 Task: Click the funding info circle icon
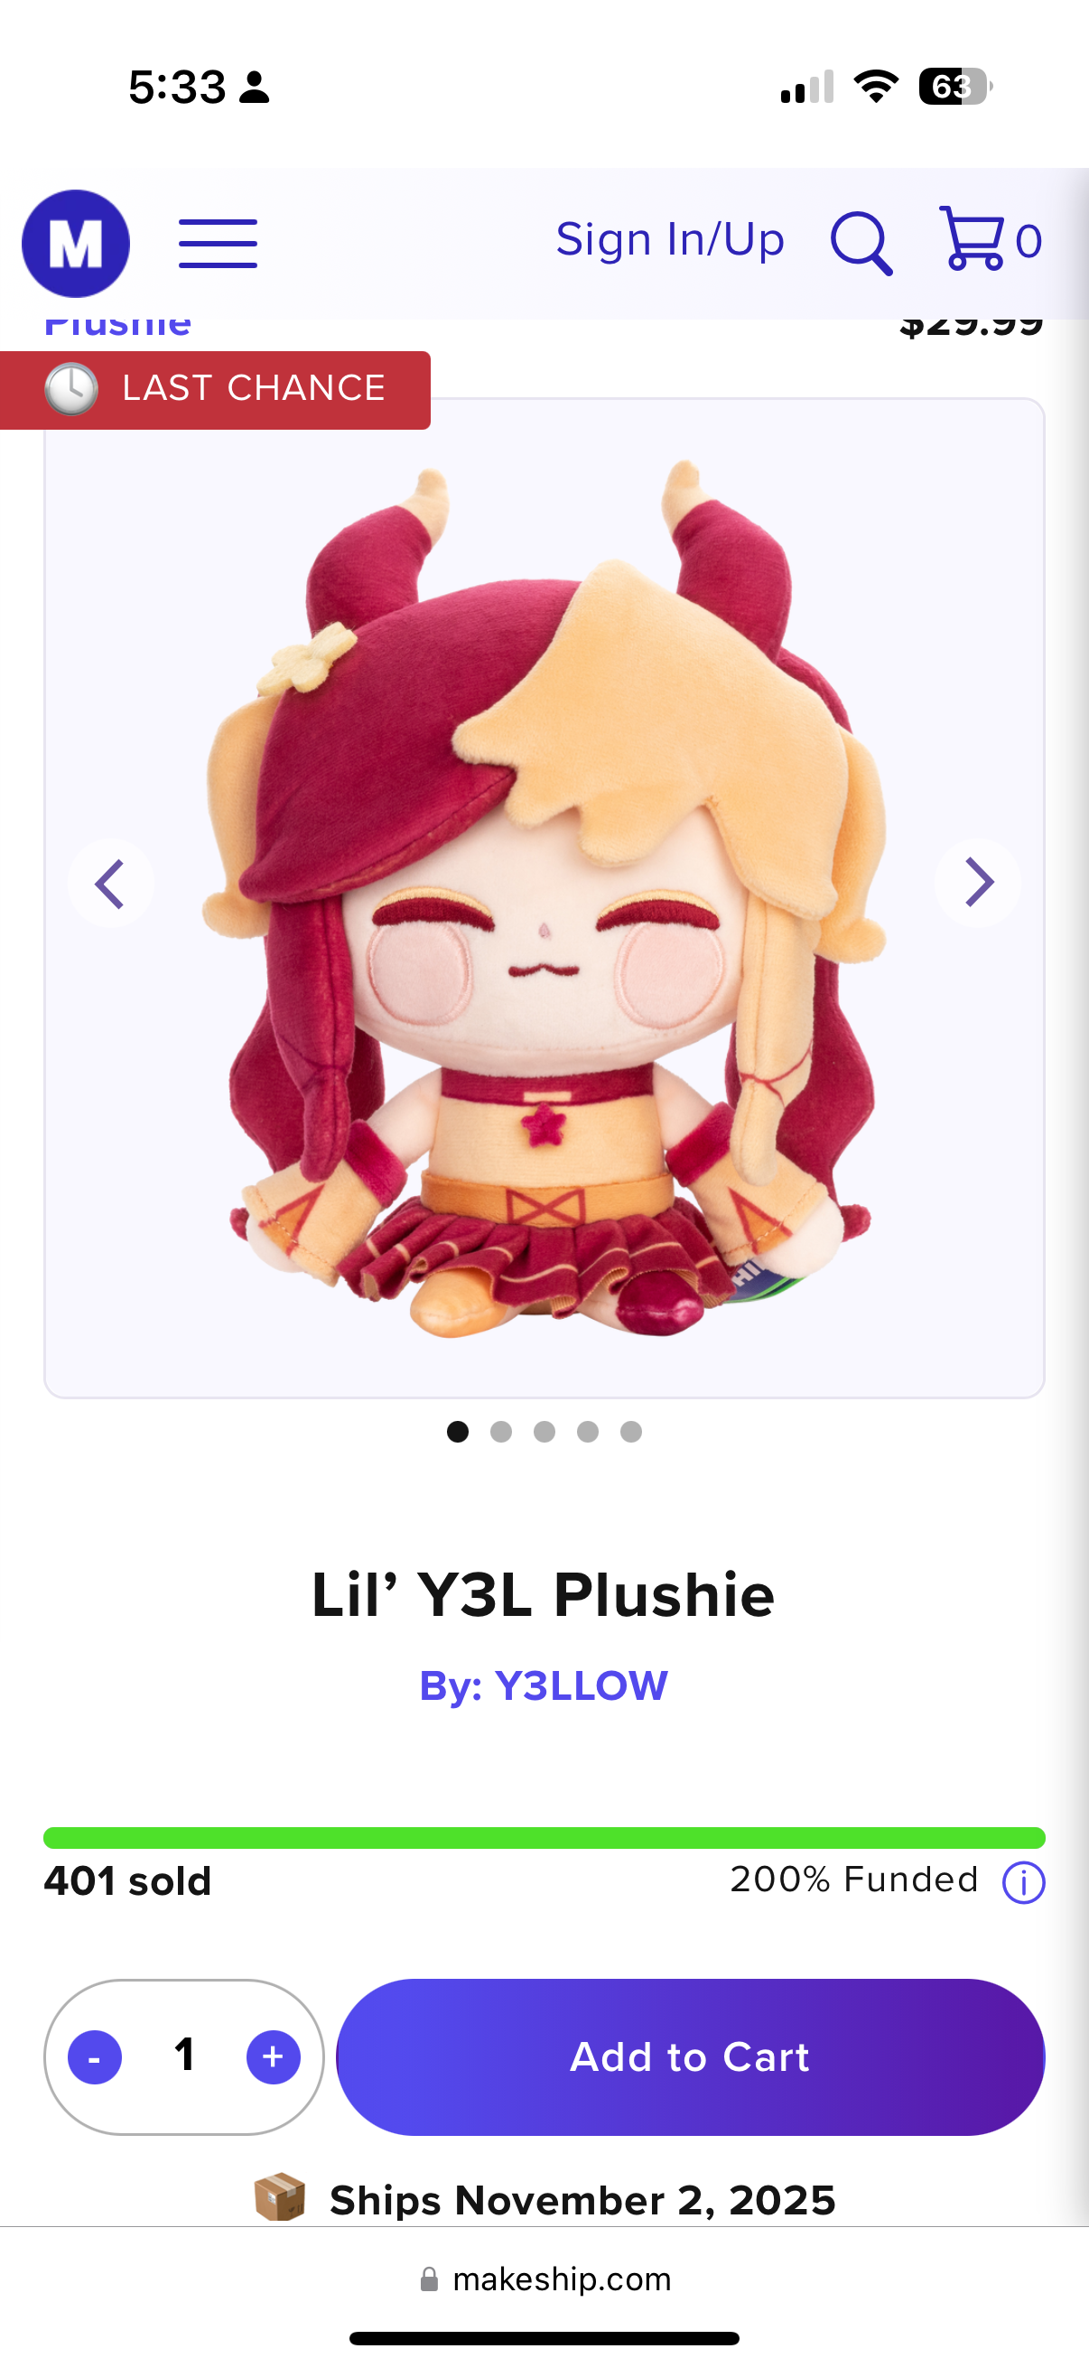pos(1023,1883)
